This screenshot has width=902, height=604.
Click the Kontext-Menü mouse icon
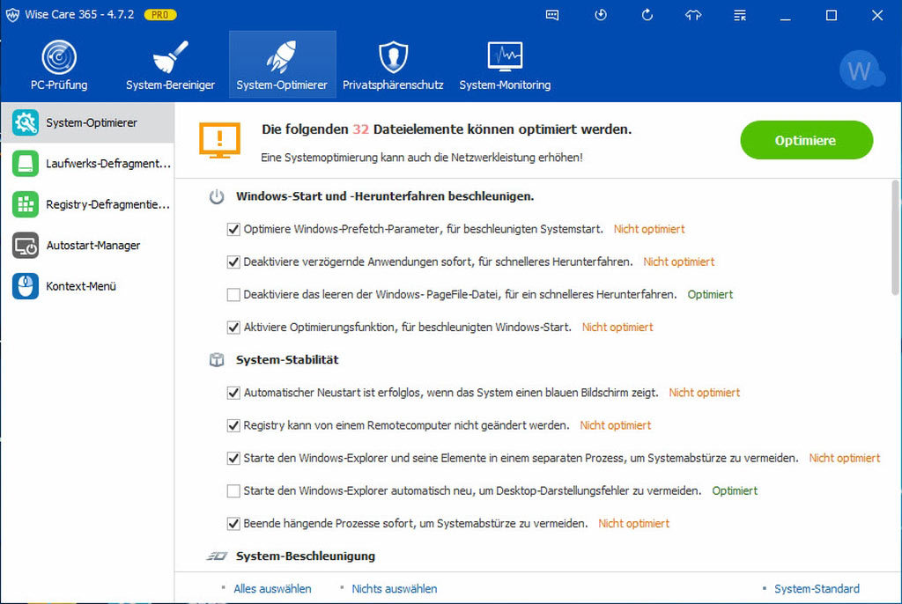[26, 286]
